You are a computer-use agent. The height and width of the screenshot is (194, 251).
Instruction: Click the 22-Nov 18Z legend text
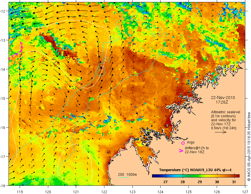click(194, 152)
